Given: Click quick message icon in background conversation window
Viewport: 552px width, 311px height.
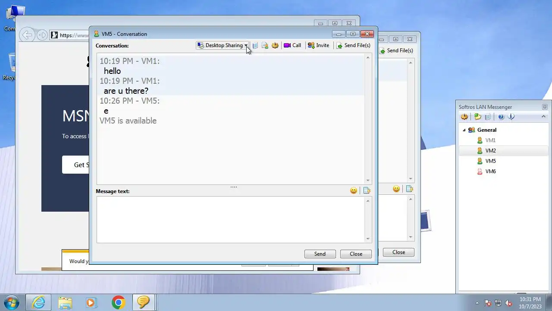Looking at the screenshot, I should (x=409, y=189).
